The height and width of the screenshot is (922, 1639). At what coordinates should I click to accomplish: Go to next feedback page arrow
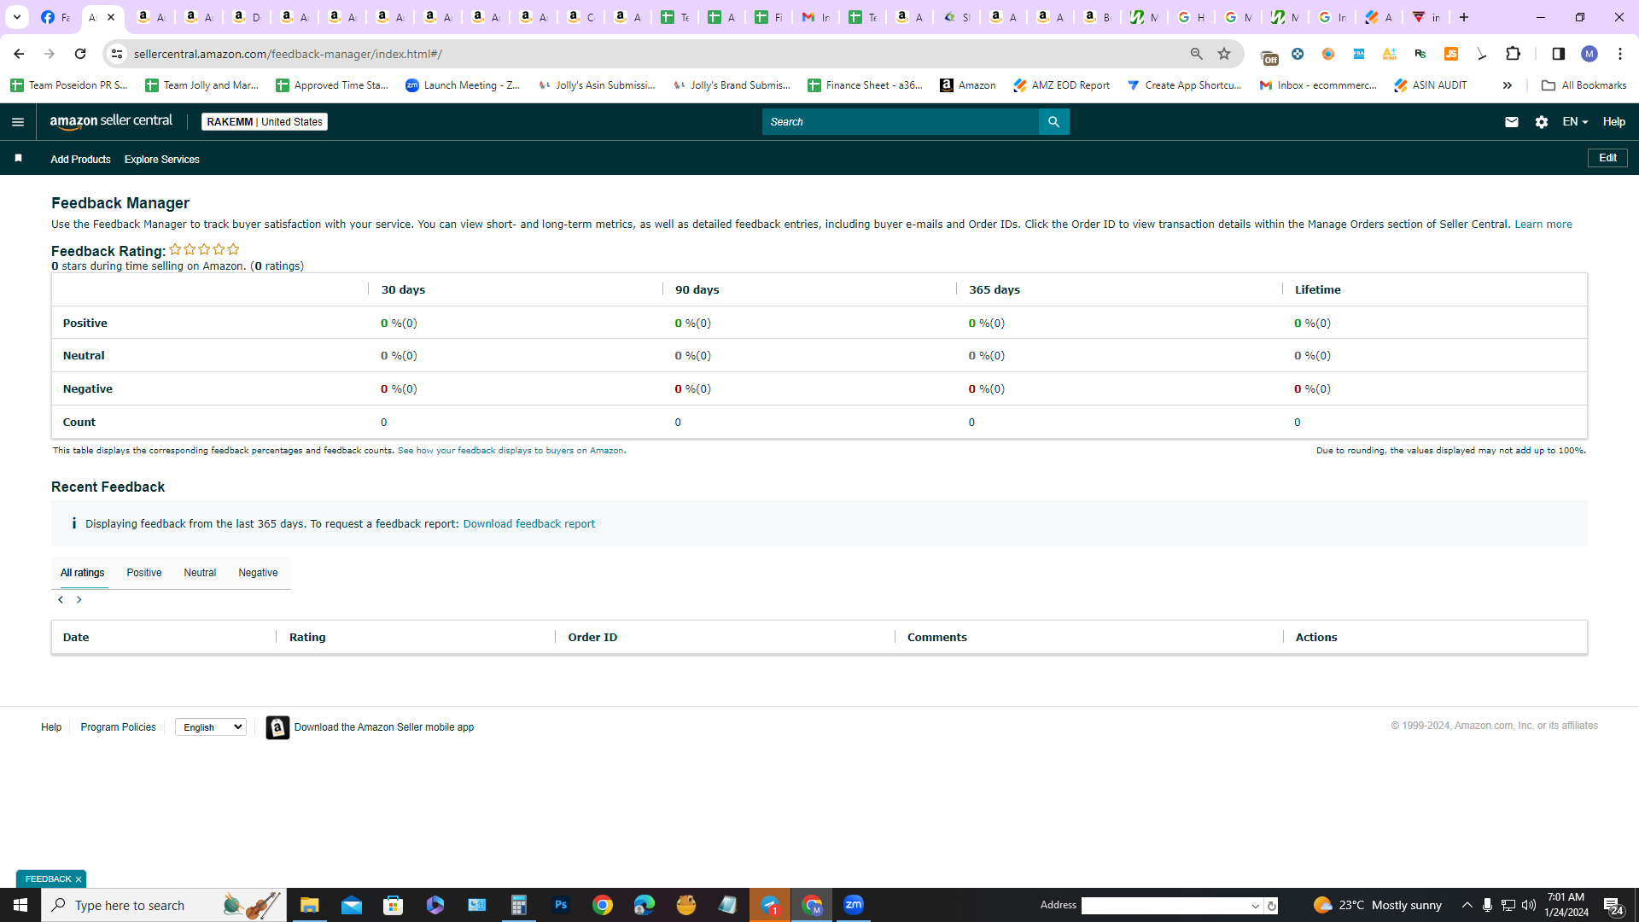(x=79, y=600)
